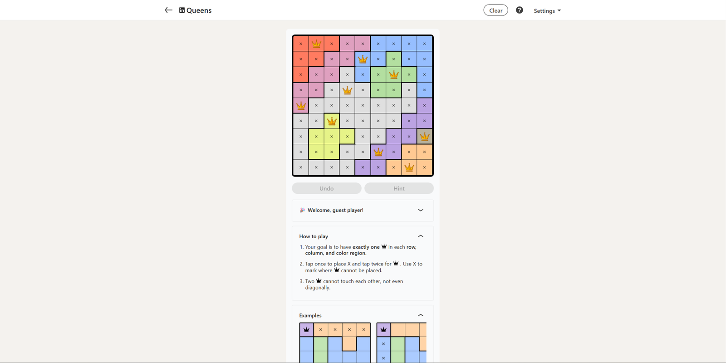The width and height of the screenshot is (726, 363).
Task: Toggle the top-right corner blue cell
Action: click(x=424, y=44)
